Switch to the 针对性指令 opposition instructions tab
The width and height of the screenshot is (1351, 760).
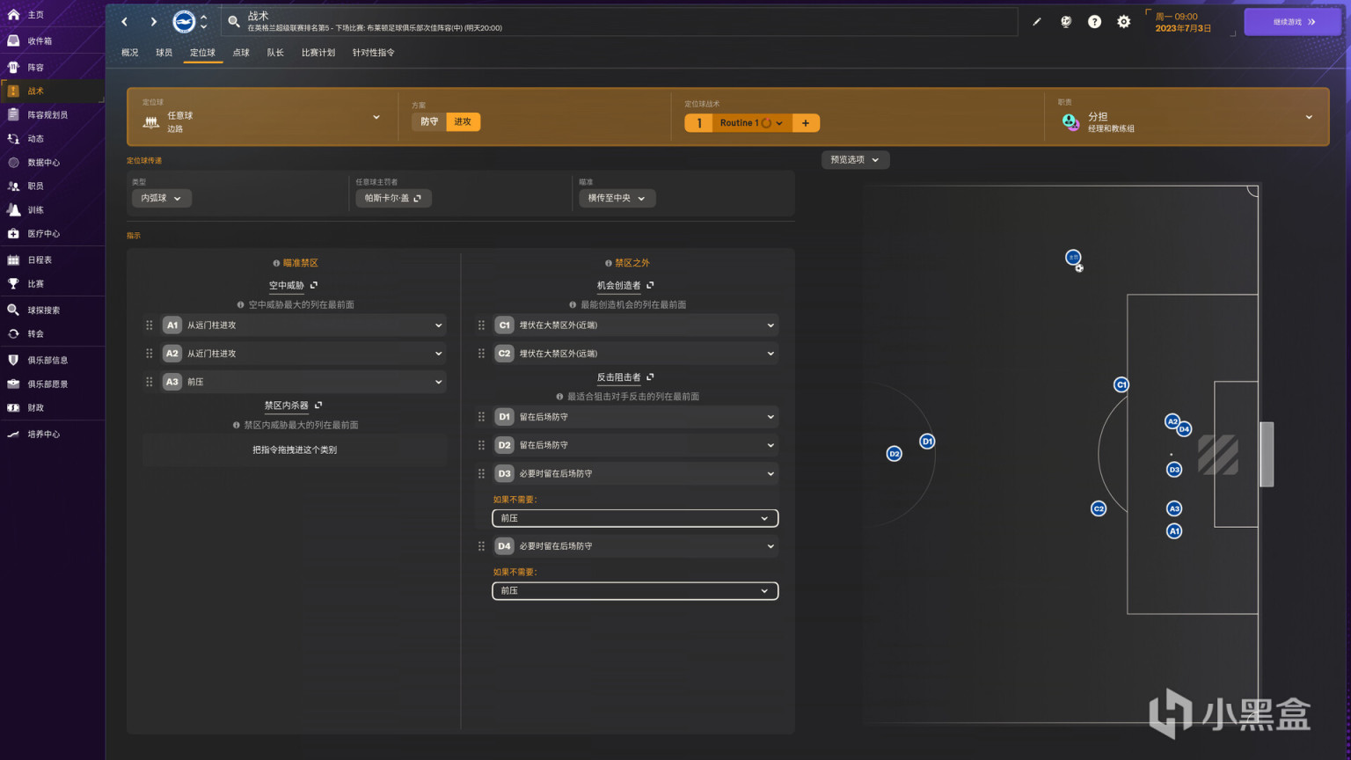pyautogui.click(x=374, y=53)
